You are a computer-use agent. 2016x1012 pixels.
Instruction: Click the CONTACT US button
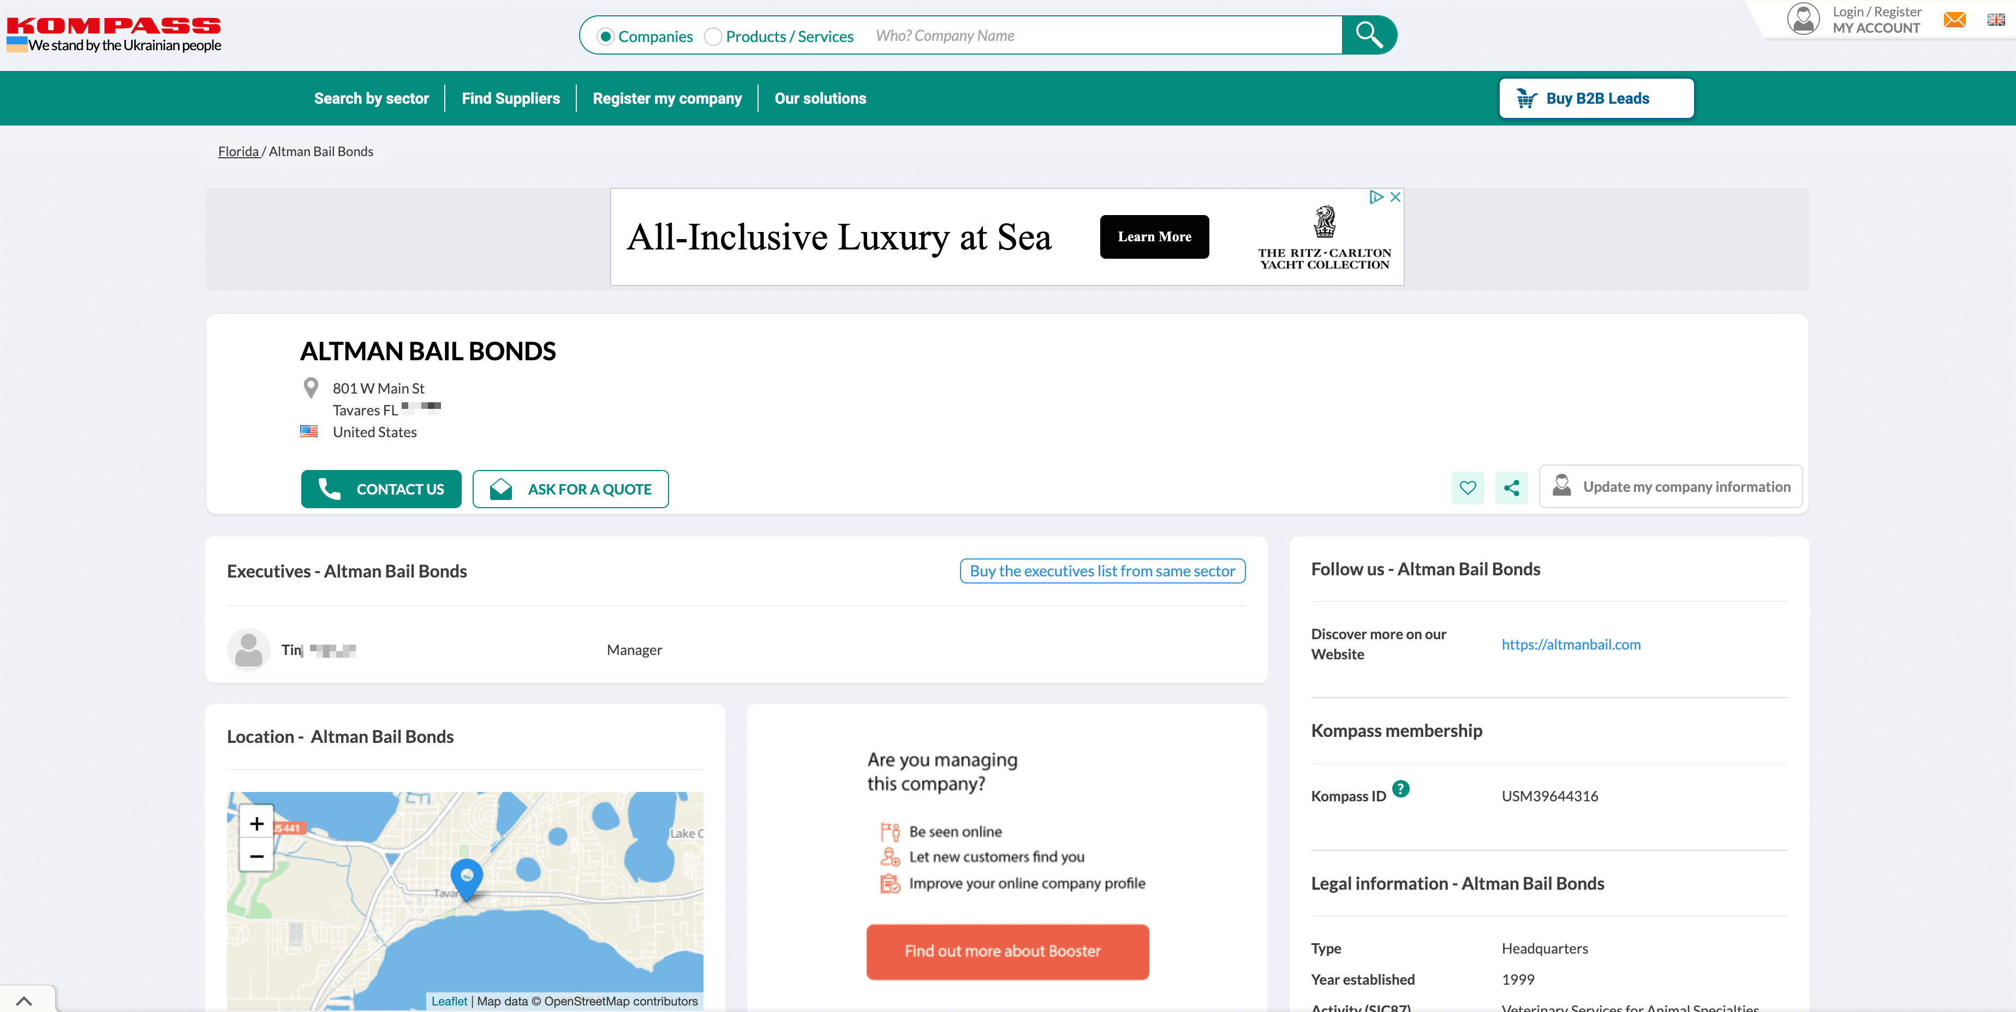point(381,489)
